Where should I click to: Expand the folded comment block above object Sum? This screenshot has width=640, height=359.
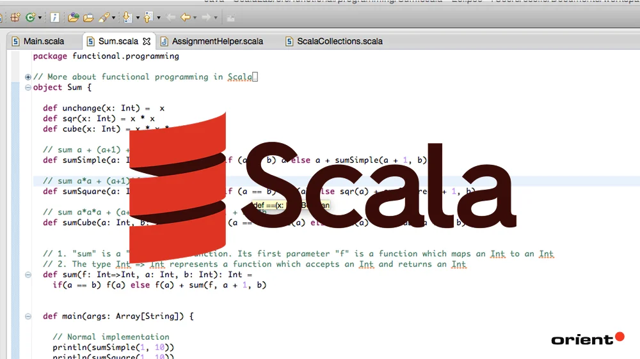tap(28, 77)
